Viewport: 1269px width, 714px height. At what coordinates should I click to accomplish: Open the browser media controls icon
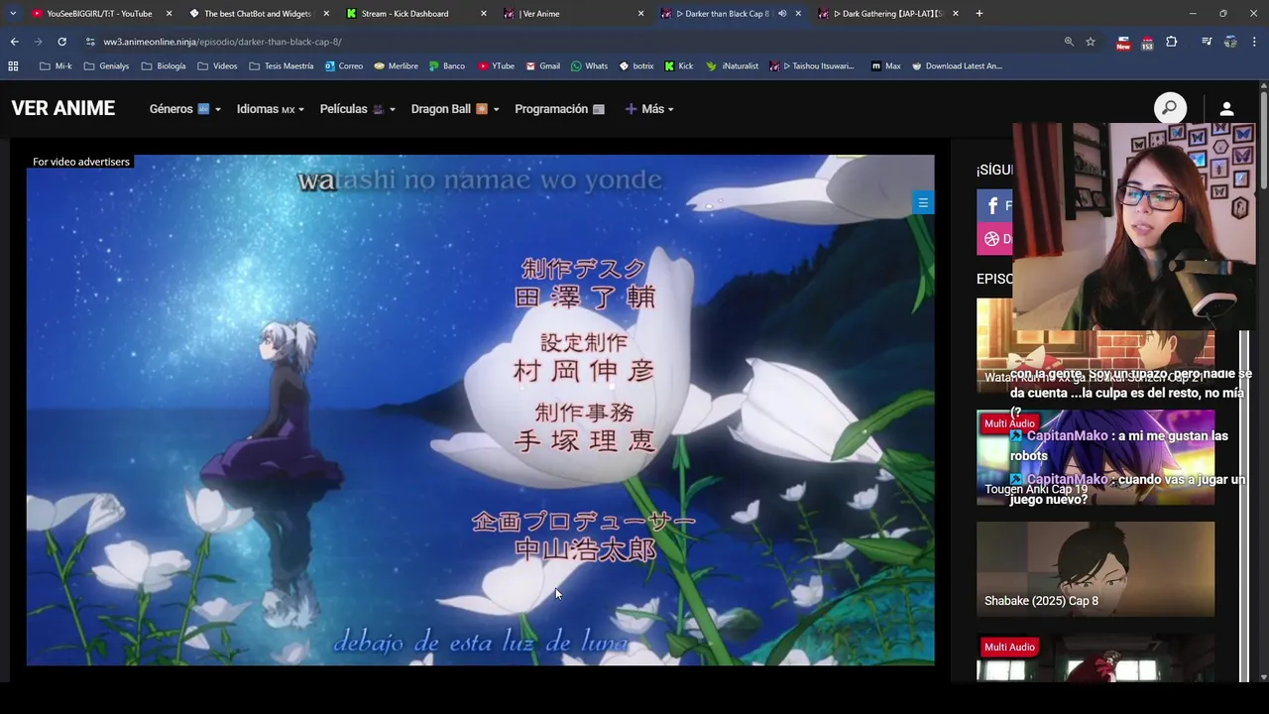pos(1207,42)
